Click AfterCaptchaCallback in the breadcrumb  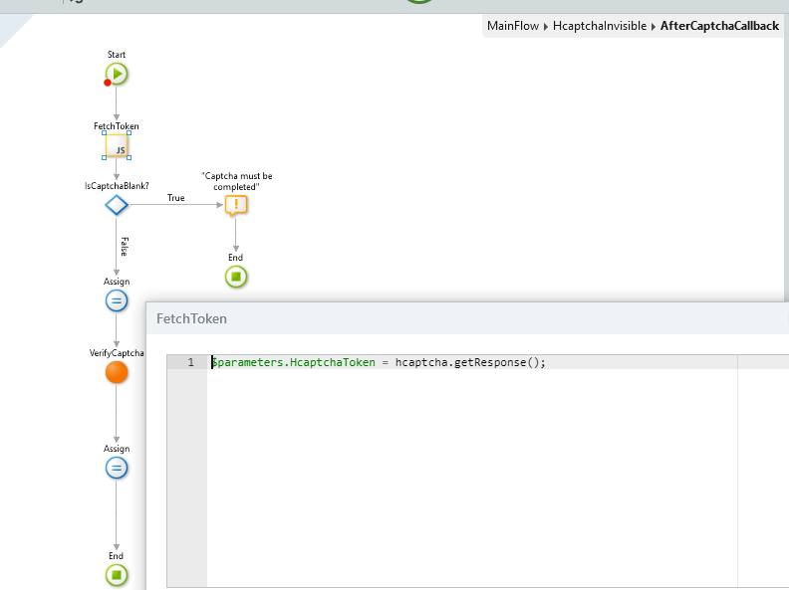point(719,26)
